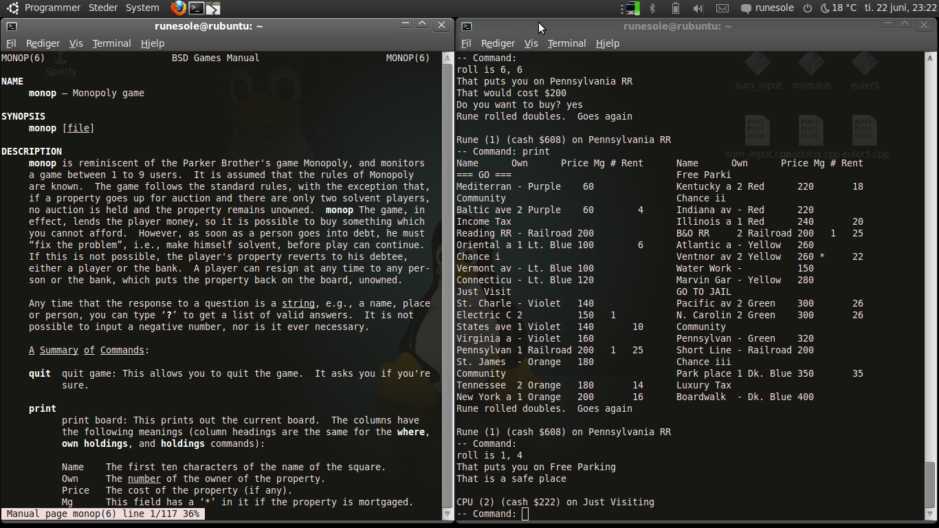Screen dimensions: 939x528
Task: Click the 18 °C weather reading
Action: coord(844,8)
